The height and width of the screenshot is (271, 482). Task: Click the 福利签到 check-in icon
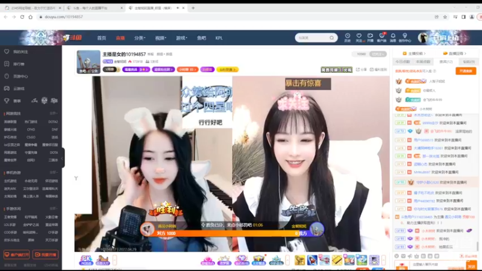click(378, 70)
